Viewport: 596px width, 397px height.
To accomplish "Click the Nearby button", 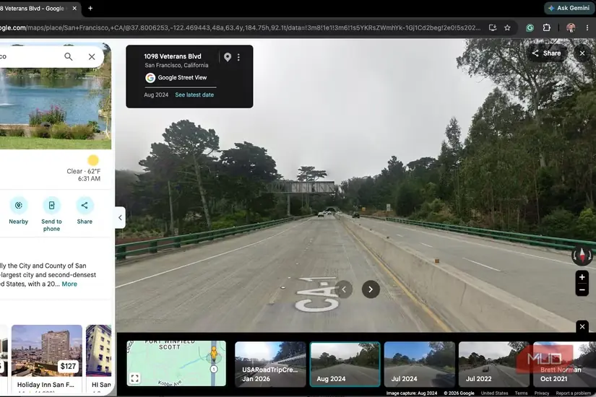I will pos(19,211).
